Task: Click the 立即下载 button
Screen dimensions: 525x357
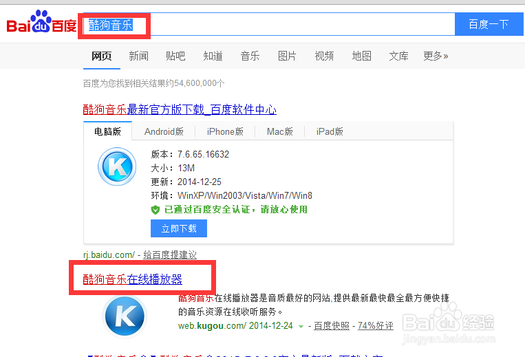Action: pyautogui.click(x=179, y=228)
